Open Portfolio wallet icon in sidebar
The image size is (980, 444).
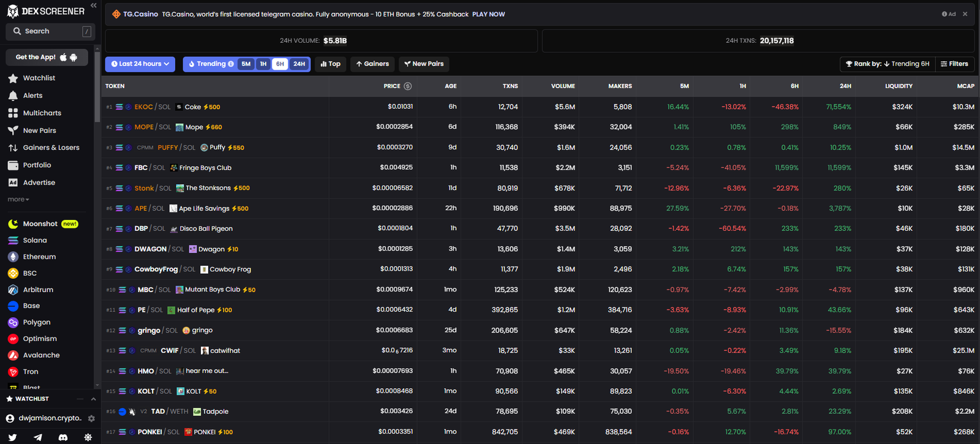click(13, 165)
